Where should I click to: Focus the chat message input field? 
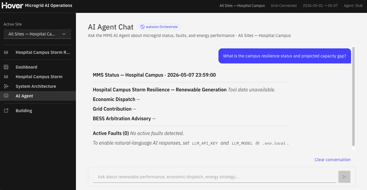click(215, 177)
